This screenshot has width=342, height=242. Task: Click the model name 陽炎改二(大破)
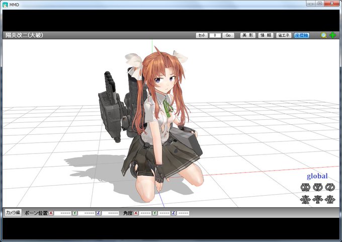[x=24, y=35]
